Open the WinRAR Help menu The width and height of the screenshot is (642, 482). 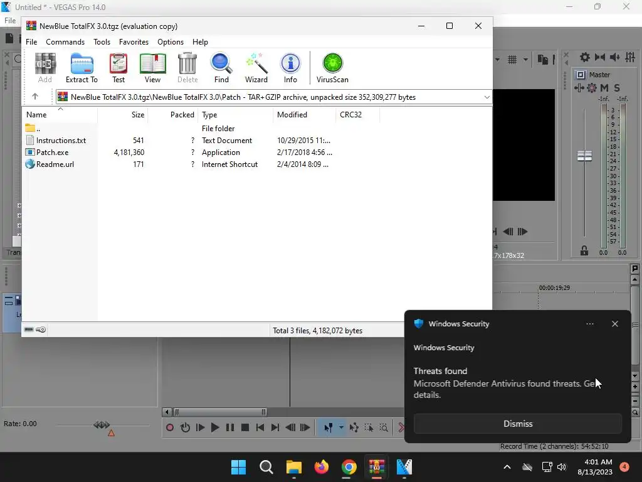coord(200,42)
